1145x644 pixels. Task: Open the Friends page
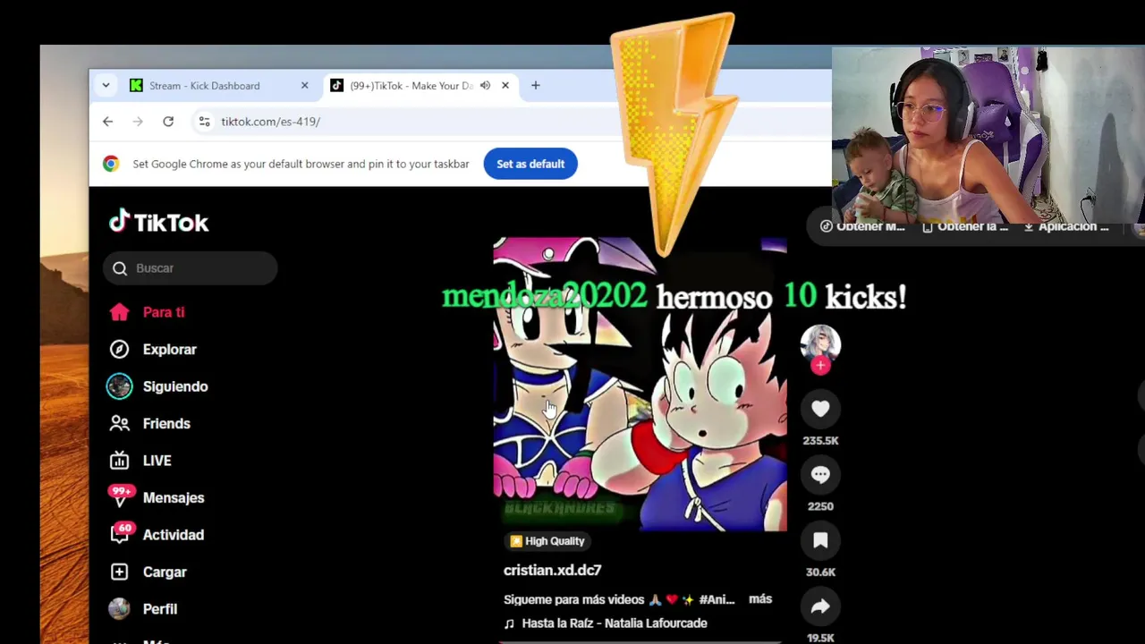point(149,424)
